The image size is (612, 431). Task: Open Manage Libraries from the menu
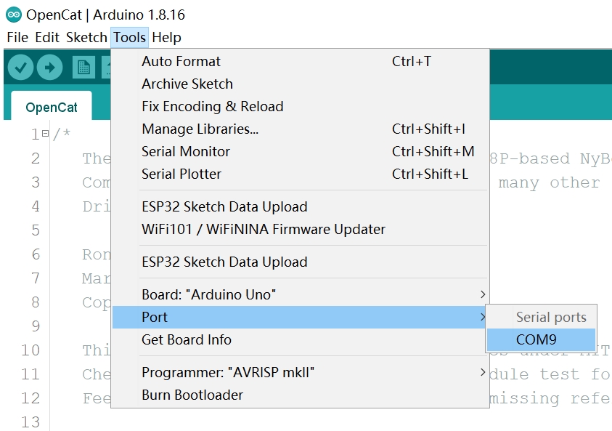[x=200, y=129]
